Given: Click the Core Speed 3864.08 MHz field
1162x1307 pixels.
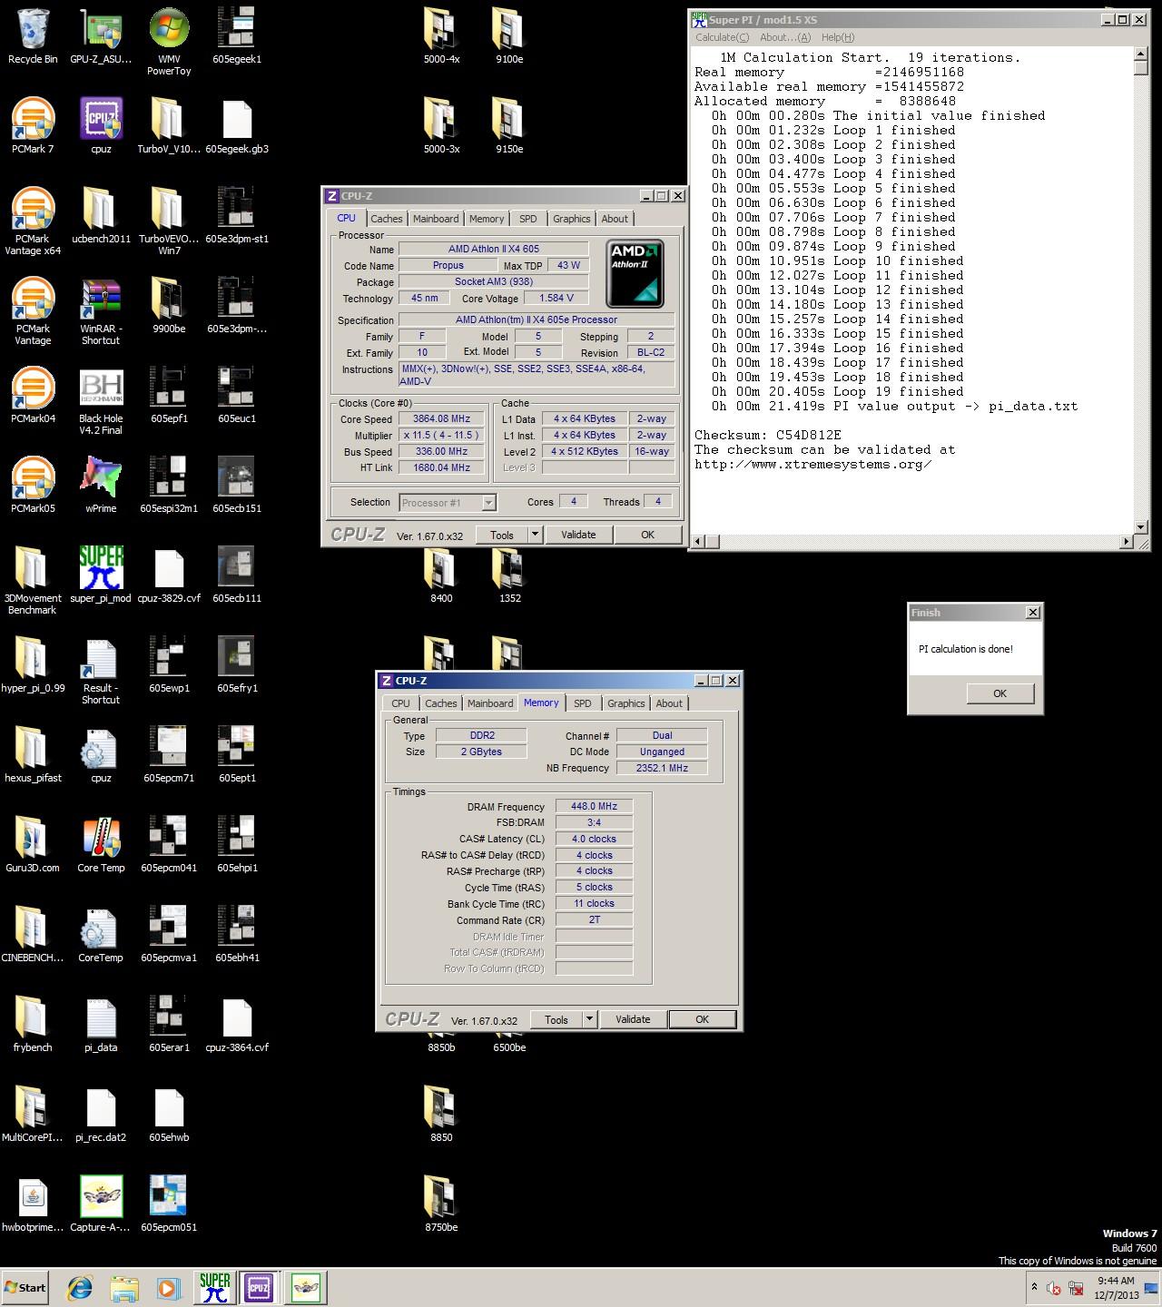Looking at the screenshot, I should [x=442, y=419].
